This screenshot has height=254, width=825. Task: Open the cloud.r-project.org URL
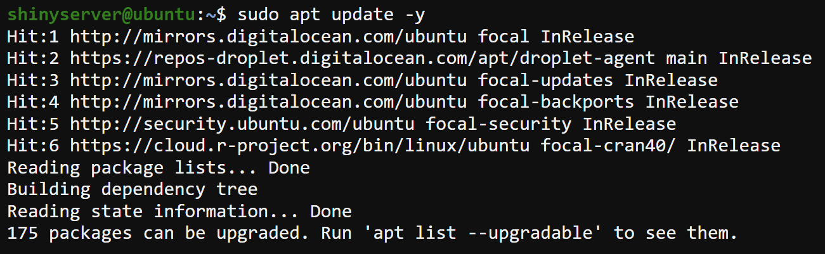tap(299, 146)
